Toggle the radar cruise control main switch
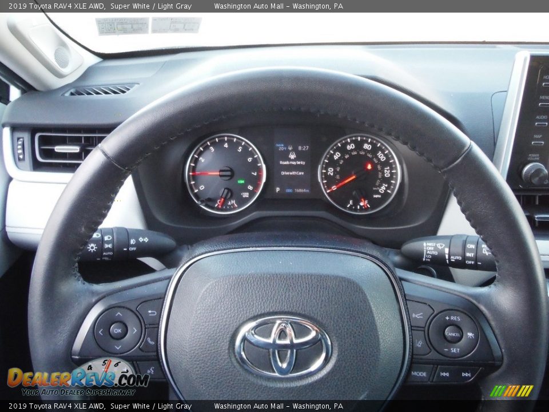549x412 pixels. tap(471, 335)
